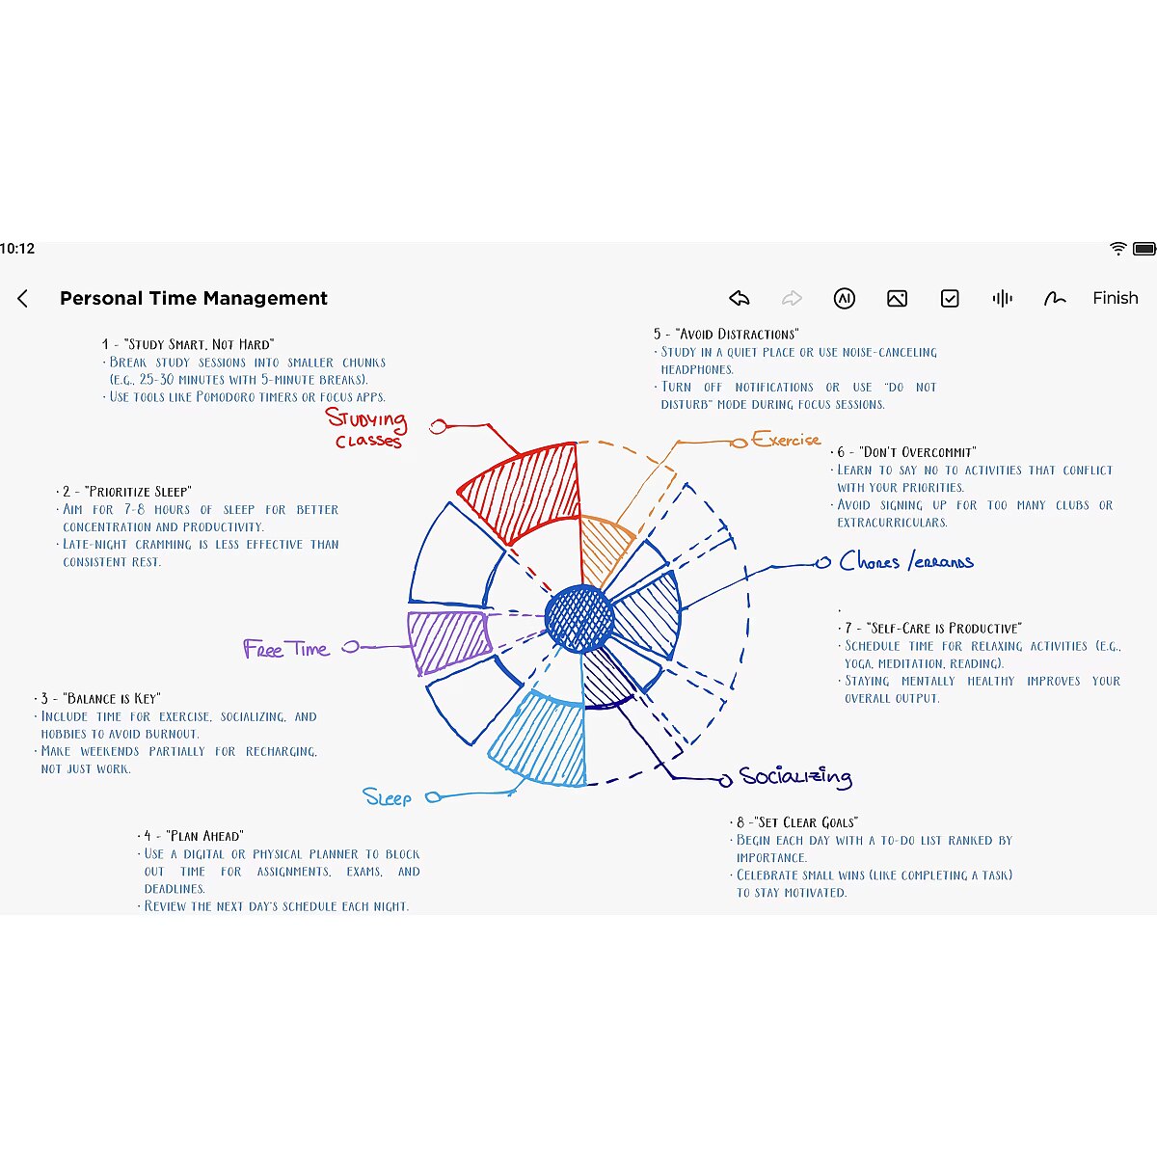Start voice recording with waveform icon
This screenshot has width=1157, height=1157.
pos(1003,299)
